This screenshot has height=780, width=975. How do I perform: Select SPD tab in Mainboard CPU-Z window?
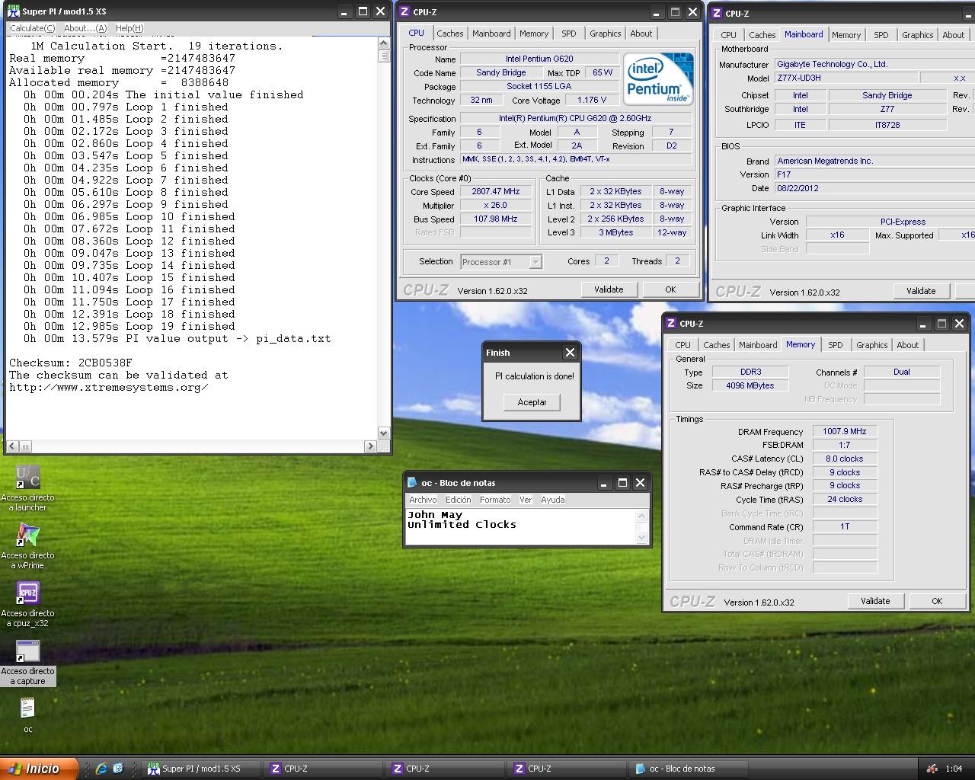881,35
